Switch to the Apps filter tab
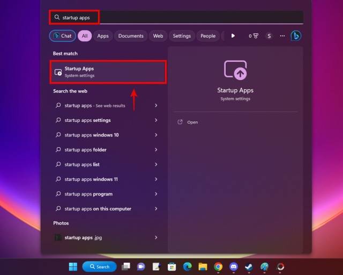Screen dimensions: 343x275 (x=103, y=36)
